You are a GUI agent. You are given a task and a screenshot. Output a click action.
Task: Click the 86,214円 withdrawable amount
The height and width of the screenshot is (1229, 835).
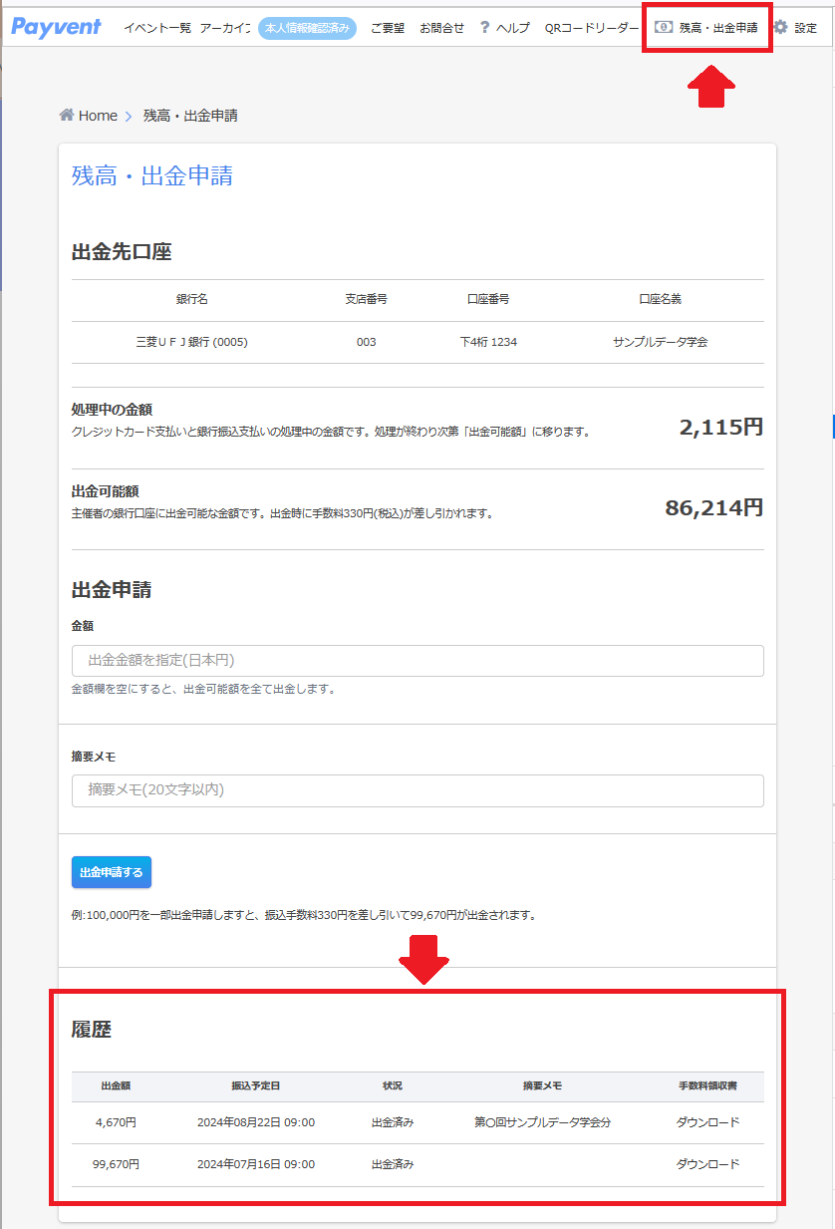(714, 508)
